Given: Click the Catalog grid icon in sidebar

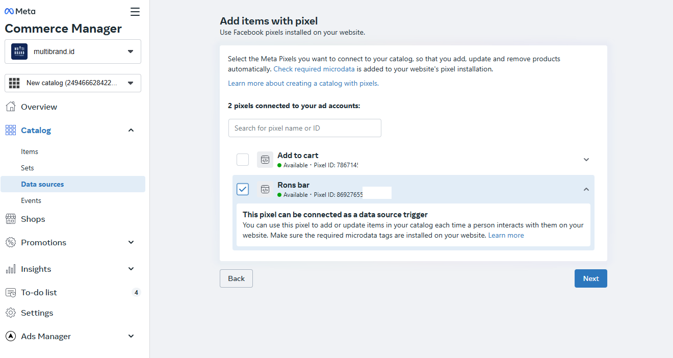Looking at the screenshot, I should (10, 131).
